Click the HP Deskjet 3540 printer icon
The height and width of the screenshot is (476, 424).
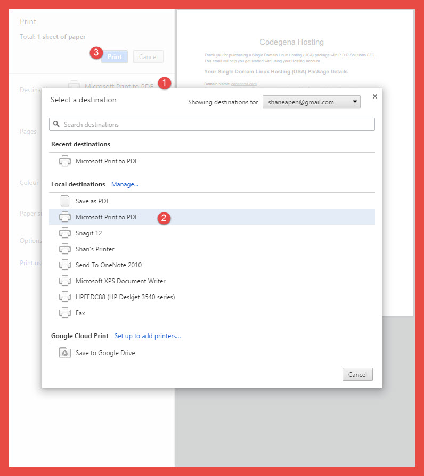click(64, 297)
